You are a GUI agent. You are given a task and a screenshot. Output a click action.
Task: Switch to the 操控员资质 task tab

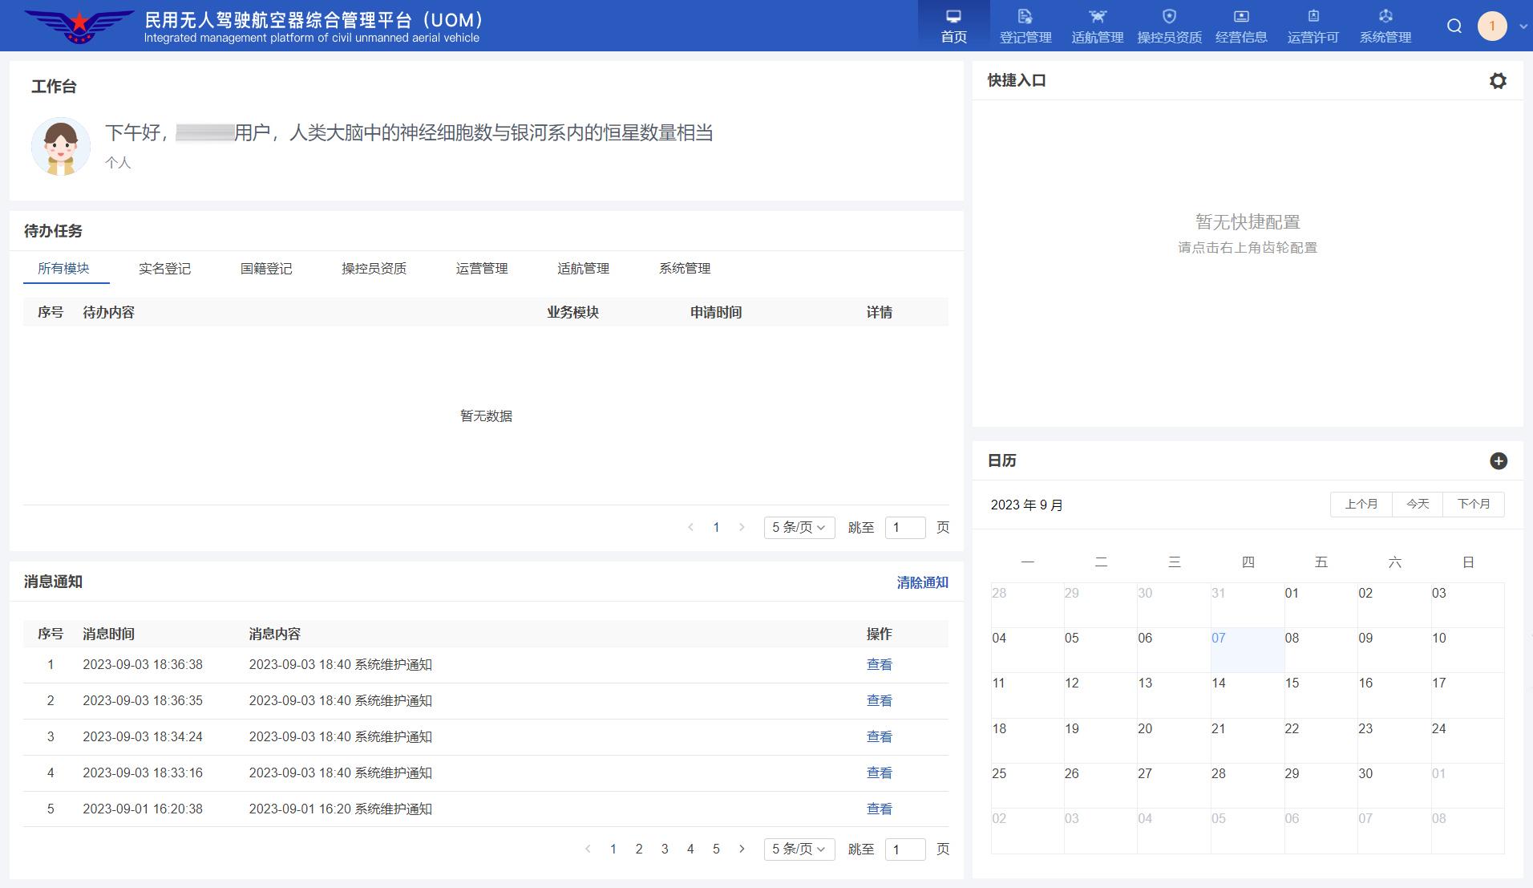click(374, 269)
